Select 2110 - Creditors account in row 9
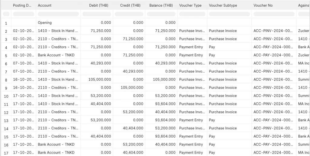 coord(58,87)
